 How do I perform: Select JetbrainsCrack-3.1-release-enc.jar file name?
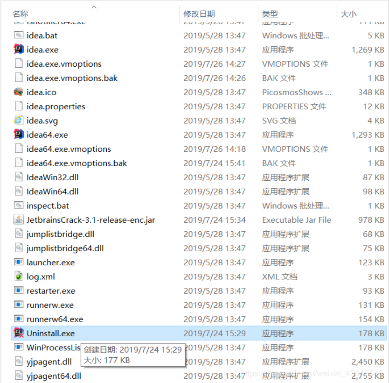(91, 220)
